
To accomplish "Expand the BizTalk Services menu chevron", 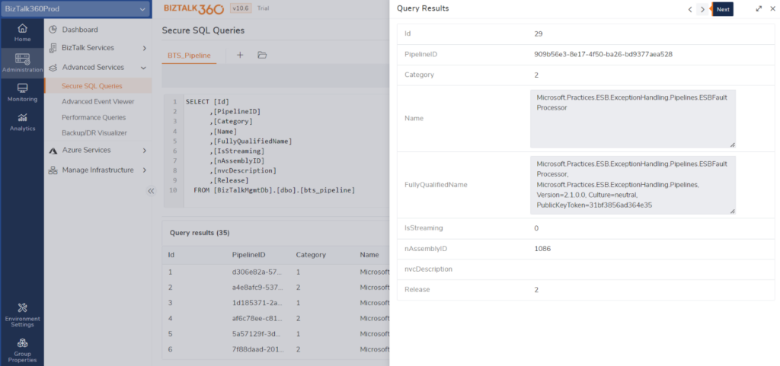I will [144, 48].
